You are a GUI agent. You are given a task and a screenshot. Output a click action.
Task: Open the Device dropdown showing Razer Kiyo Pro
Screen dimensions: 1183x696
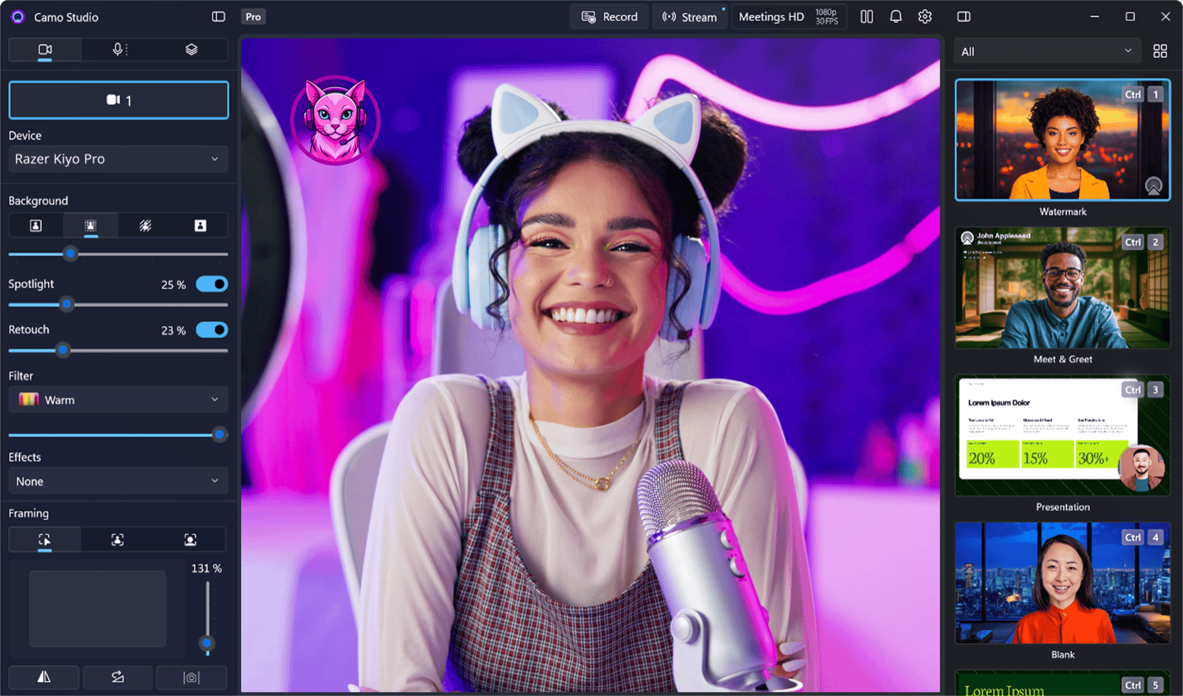tap(118, 159)
